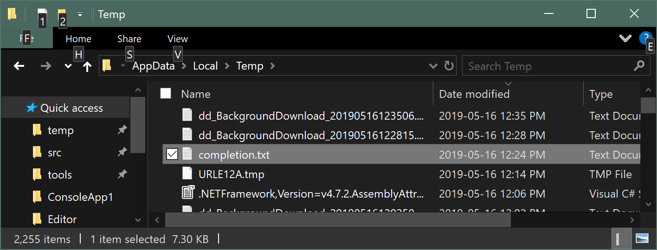Click the file list horizontal scrollbar right arrow
Screen dimensions: 657x250
632,220
